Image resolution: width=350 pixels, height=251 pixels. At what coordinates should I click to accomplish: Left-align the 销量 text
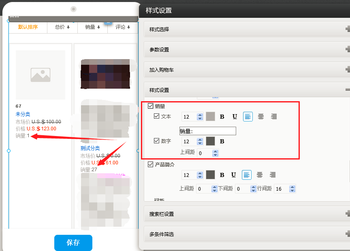248,117
